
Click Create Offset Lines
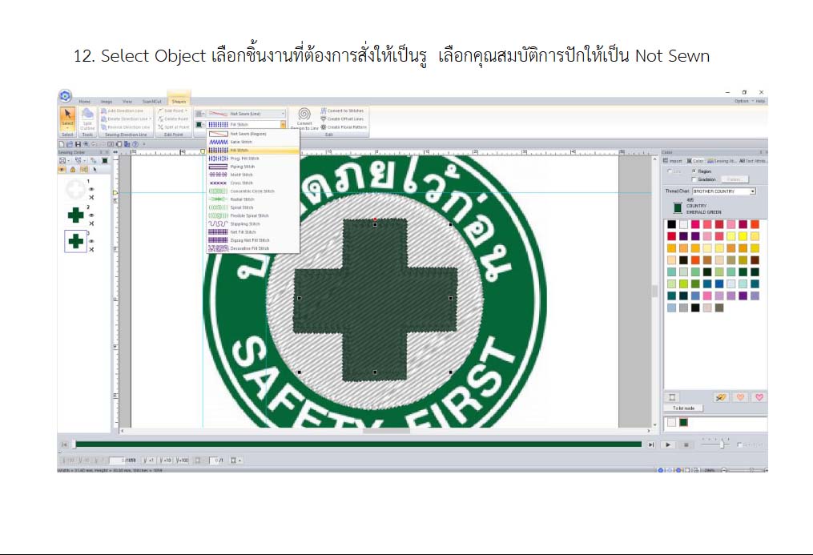pyautogui.click(x=342, y=119)
